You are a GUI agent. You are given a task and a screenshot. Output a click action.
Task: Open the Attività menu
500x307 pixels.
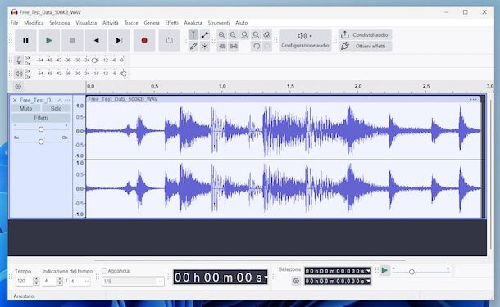coord(111,23)
